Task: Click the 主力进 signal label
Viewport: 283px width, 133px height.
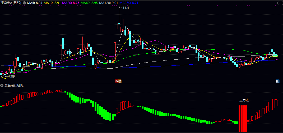Action: click(x=244, y=100)
